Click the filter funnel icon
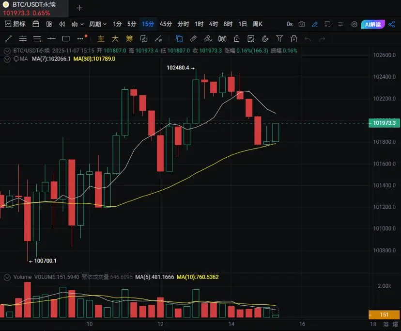Viewport: 401px width, 331px height. coord(279,39)
